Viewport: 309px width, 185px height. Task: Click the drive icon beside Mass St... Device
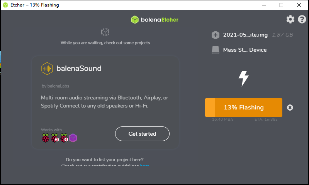216,50
